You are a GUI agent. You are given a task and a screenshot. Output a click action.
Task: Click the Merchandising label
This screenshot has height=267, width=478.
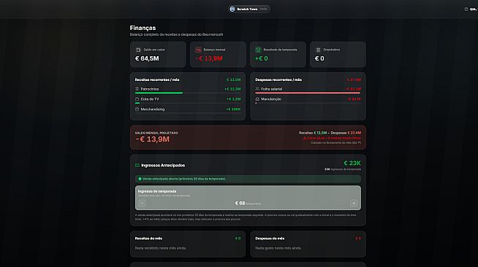pyautogui.click(x=153, y=109)
